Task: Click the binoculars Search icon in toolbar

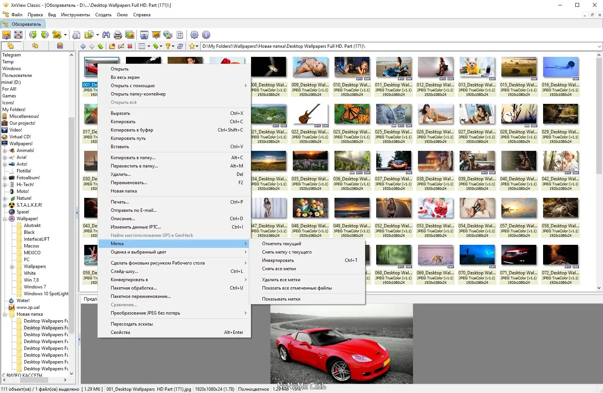Action: click(106, 35)
